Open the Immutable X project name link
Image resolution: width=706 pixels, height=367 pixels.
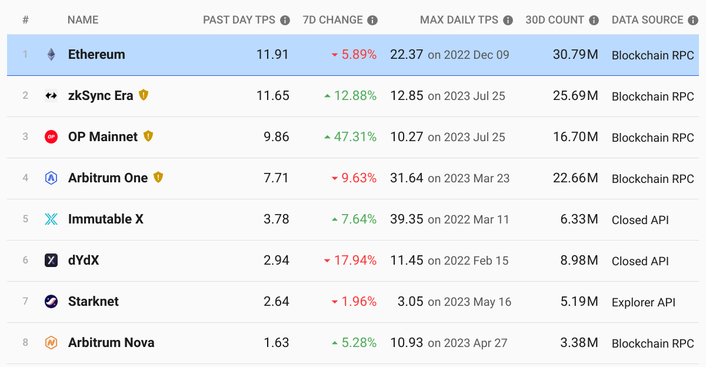tap(106, 219)
